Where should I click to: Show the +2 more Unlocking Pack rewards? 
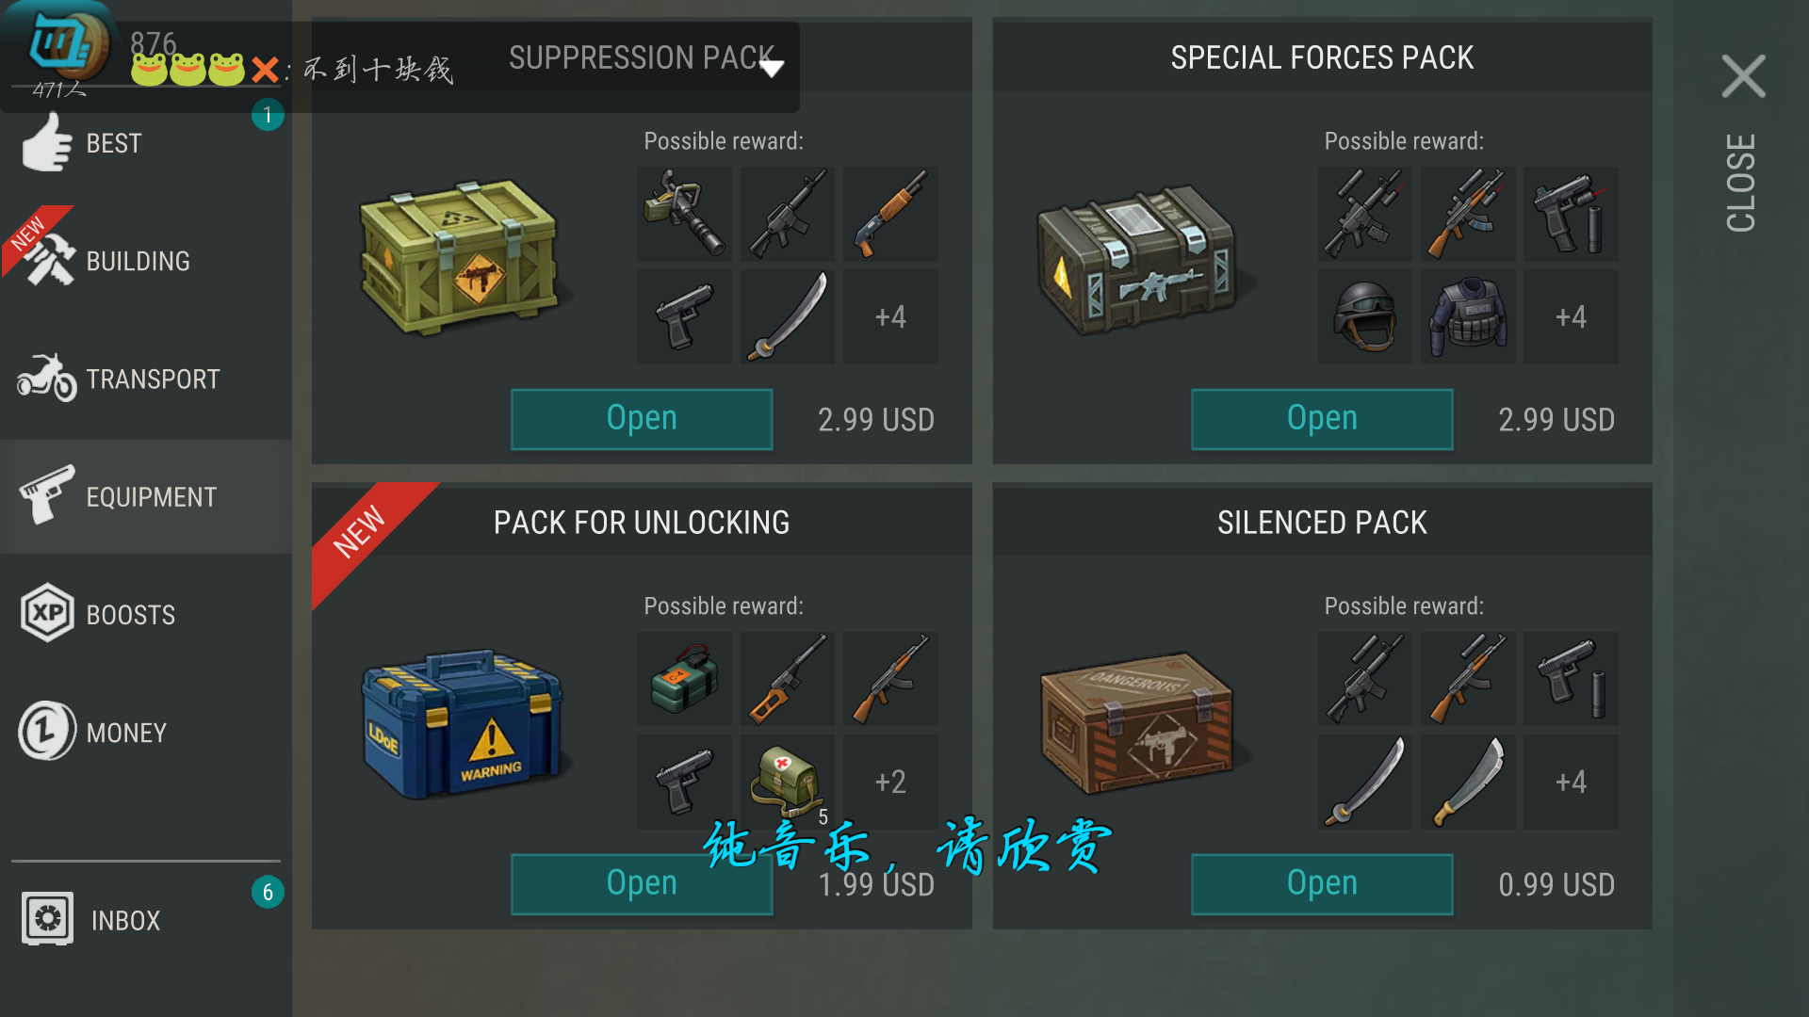click(x=890, y=782)
